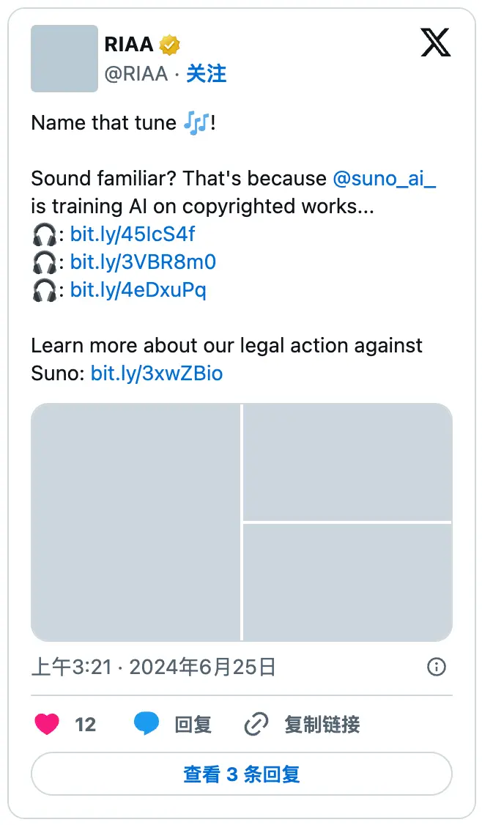Click the gold verified badge
The height and width of the screenshot is (825, 482).
click(170, 45)
